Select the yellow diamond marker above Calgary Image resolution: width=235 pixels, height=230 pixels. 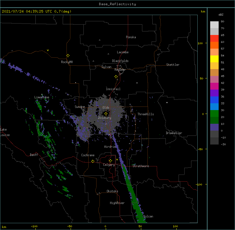(110, 161)
